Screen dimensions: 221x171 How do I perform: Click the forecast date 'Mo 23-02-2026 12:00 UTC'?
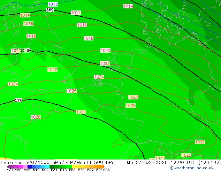[x=162, y=163]
